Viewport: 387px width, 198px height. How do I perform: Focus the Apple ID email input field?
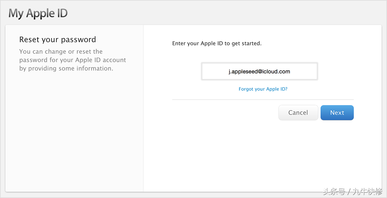pos(259,72)
